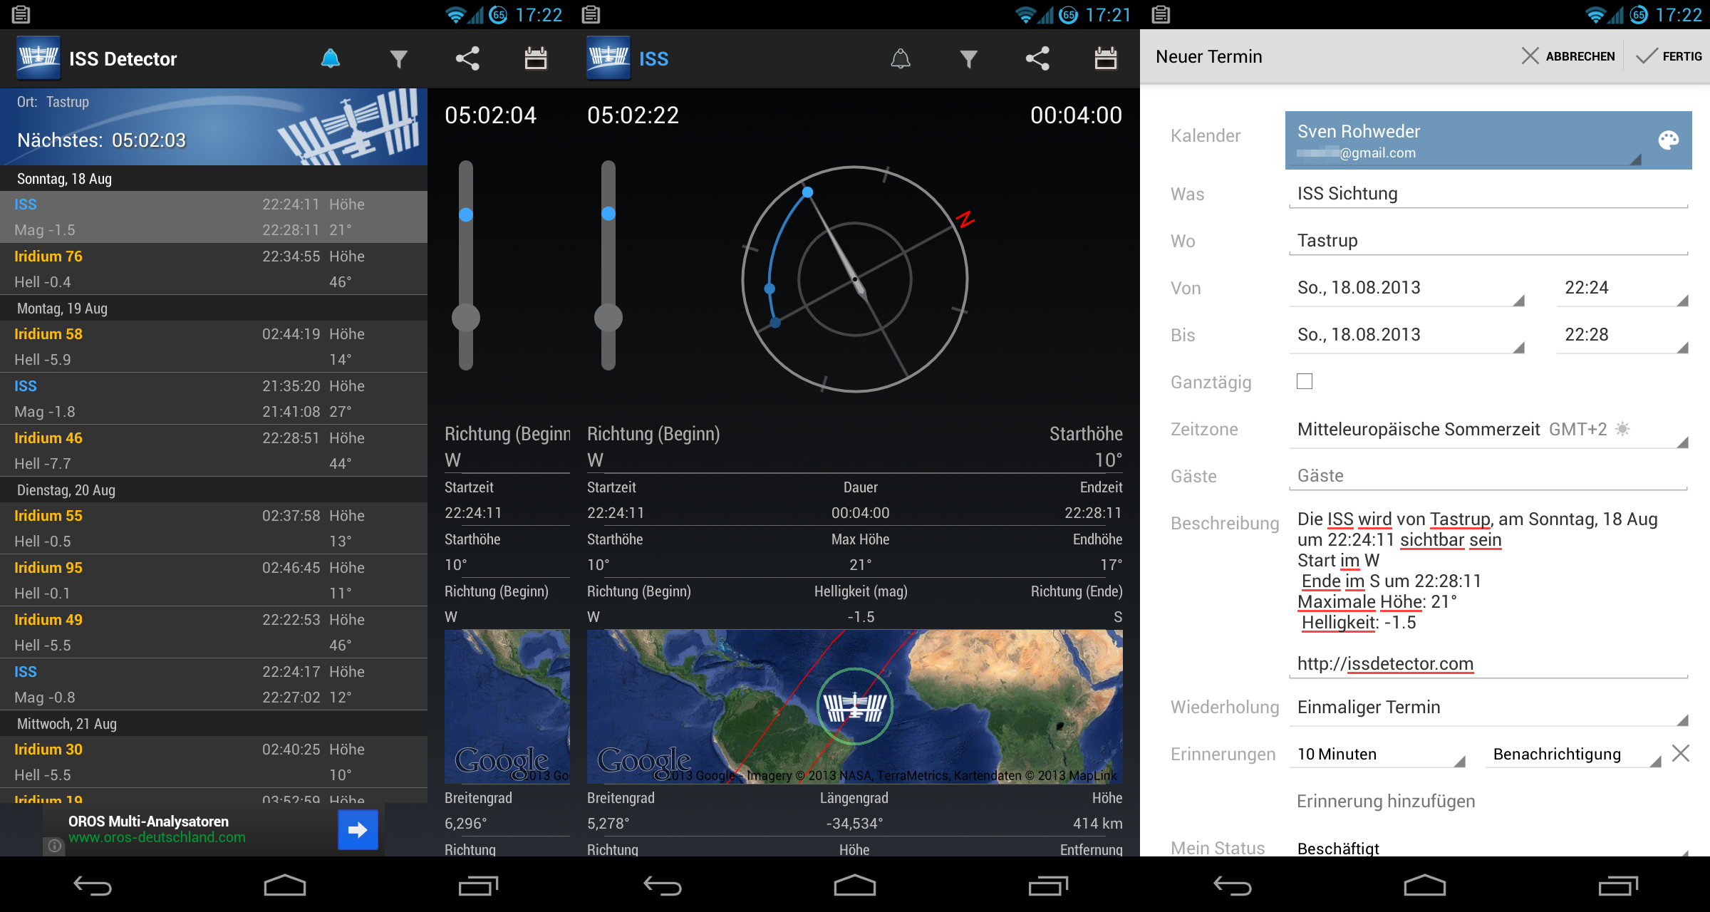The height and width of the screenshot is (912, 1710).
Task: Add to calendar from ISS detail toolbar
Action: (1106, 58)
